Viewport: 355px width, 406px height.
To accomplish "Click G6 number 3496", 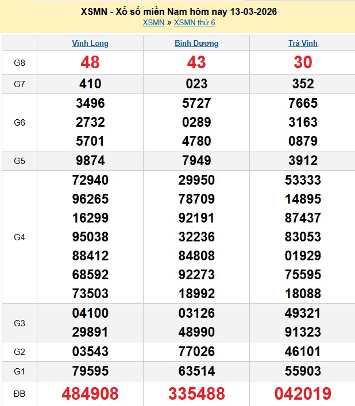I will (x=90, y=103).
